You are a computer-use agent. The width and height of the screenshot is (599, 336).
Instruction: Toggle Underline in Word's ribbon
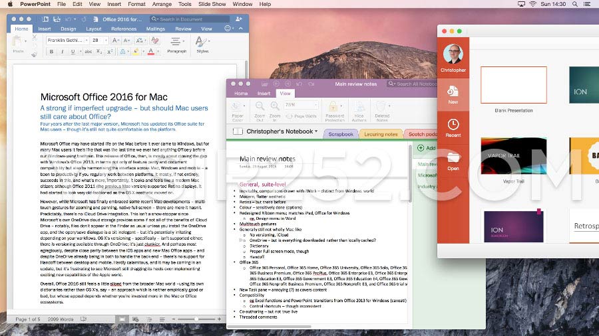[73, 52]
